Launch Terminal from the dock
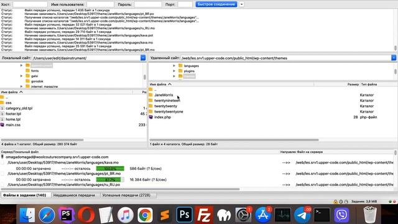 [x=322, y=215]
